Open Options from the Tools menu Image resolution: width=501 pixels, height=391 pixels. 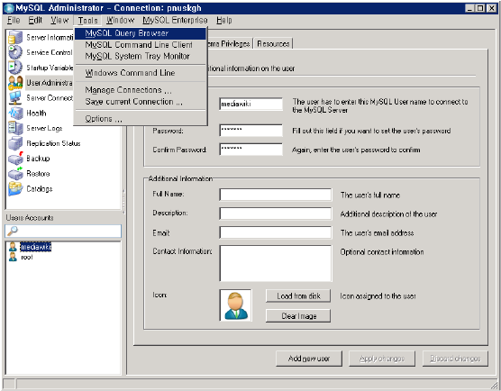[x=141, y=119]
